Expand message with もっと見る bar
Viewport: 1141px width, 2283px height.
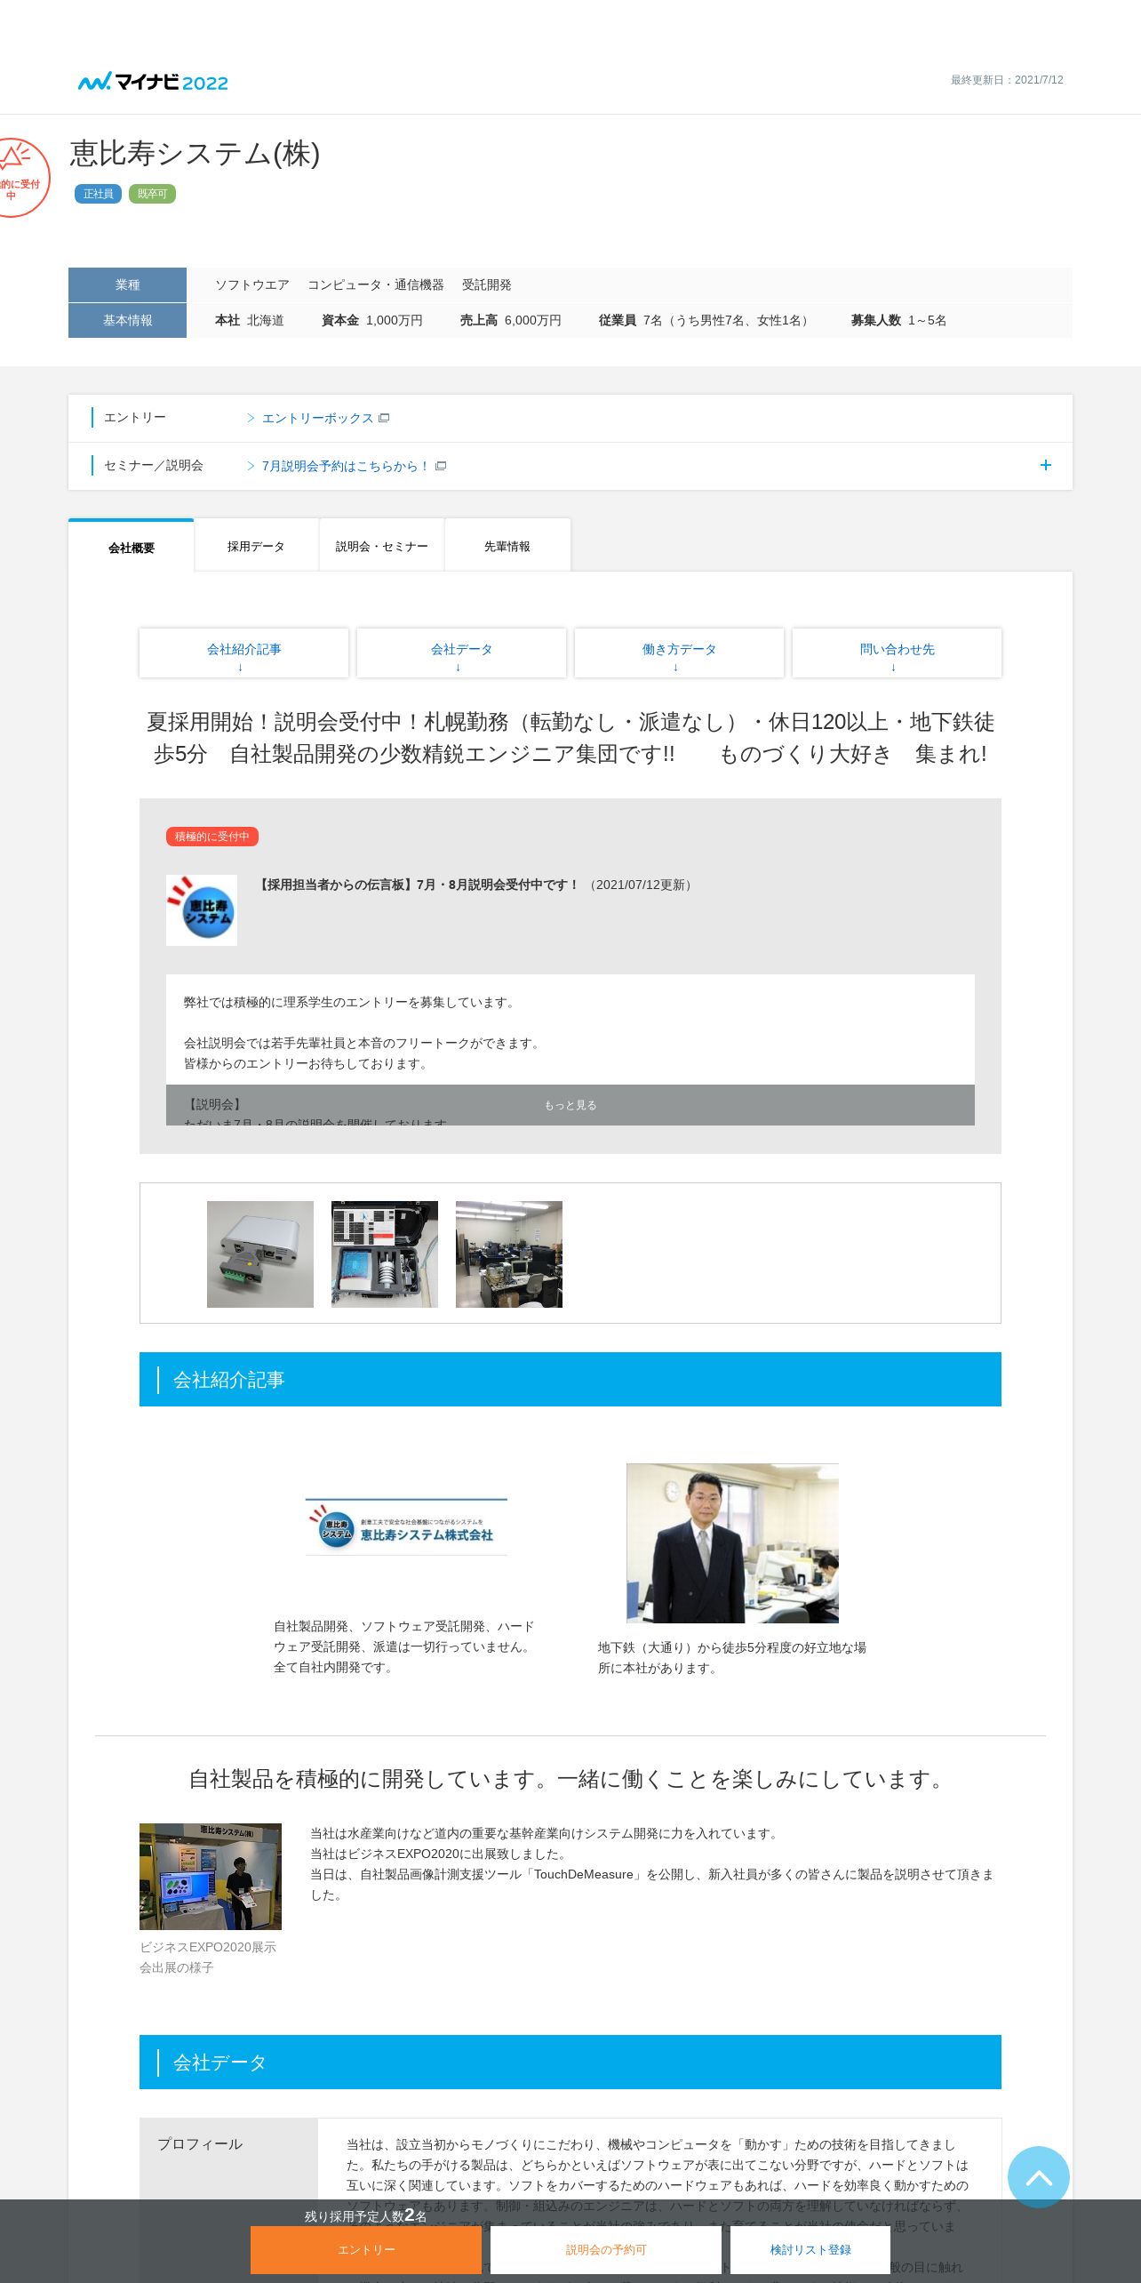(x=570, y=1105)
